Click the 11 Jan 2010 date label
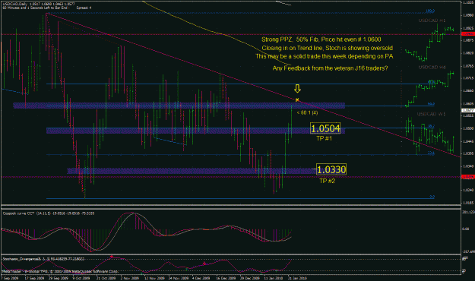Viewport: 475px width, 281px height. tap(273, 278)
